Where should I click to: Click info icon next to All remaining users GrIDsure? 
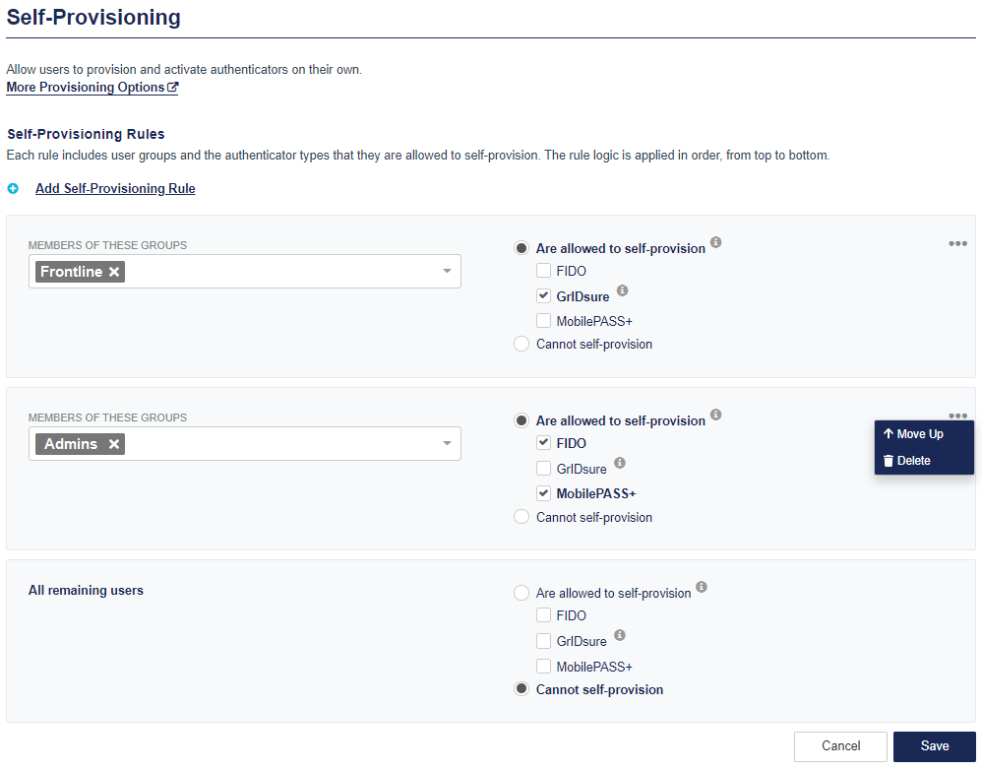click(620, 636)
